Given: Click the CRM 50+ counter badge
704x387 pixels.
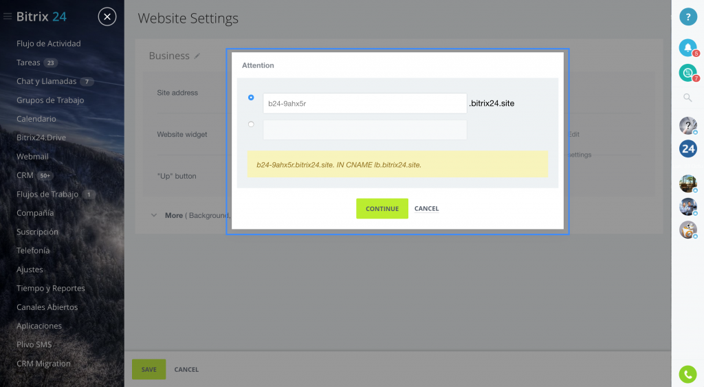Looking at the screenshot, I should click(45, 175).
